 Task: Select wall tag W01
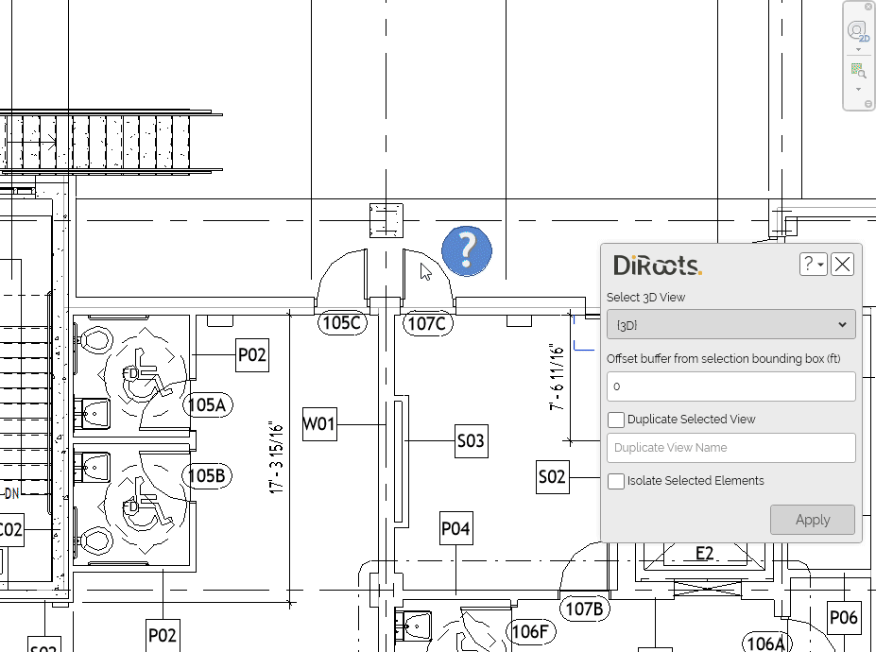coord(319,424)
